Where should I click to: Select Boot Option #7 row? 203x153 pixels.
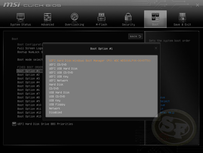28,94
